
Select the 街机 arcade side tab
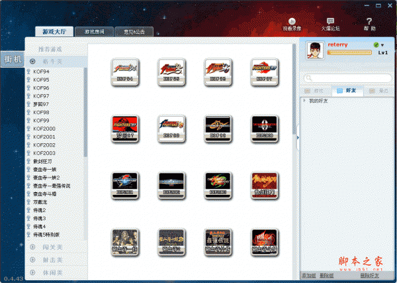coord(13,60)
